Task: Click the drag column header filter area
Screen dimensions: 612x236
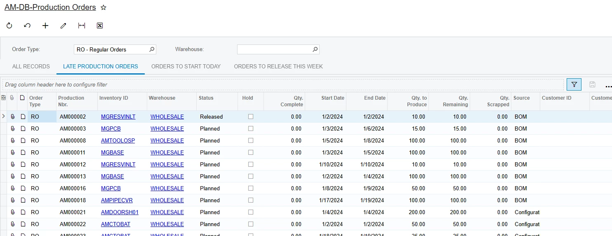Action: [x=283, y=84]
